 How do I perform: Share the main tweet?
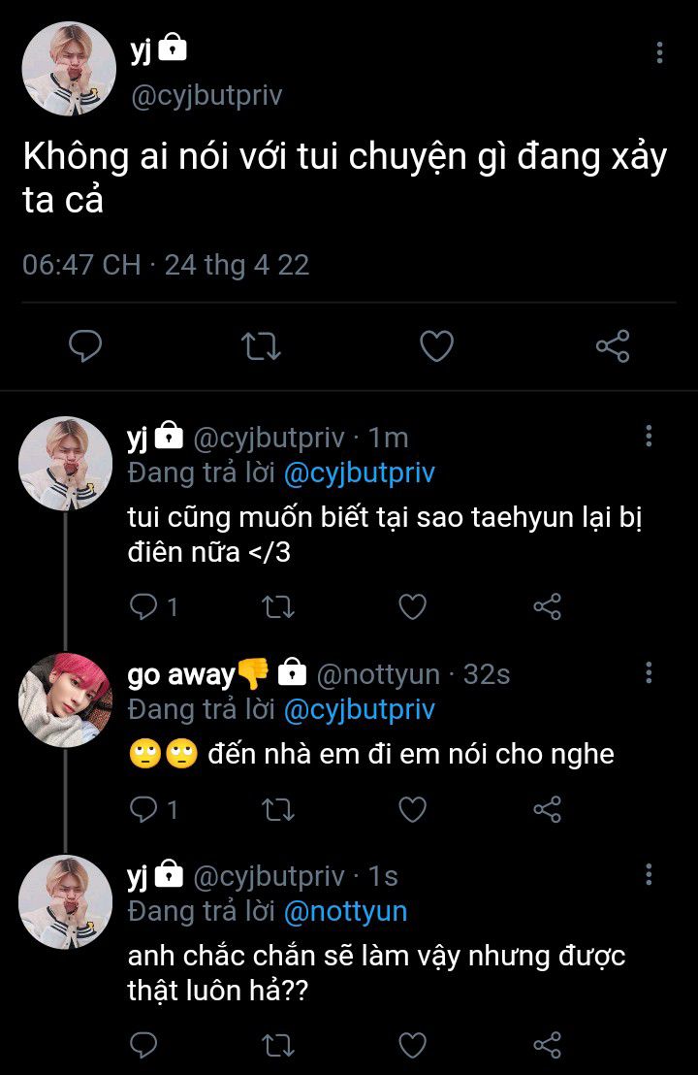(612, 346)
